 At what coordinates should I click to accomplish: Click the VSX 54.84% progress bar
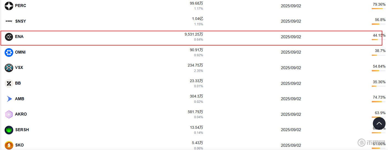[378, 71]
